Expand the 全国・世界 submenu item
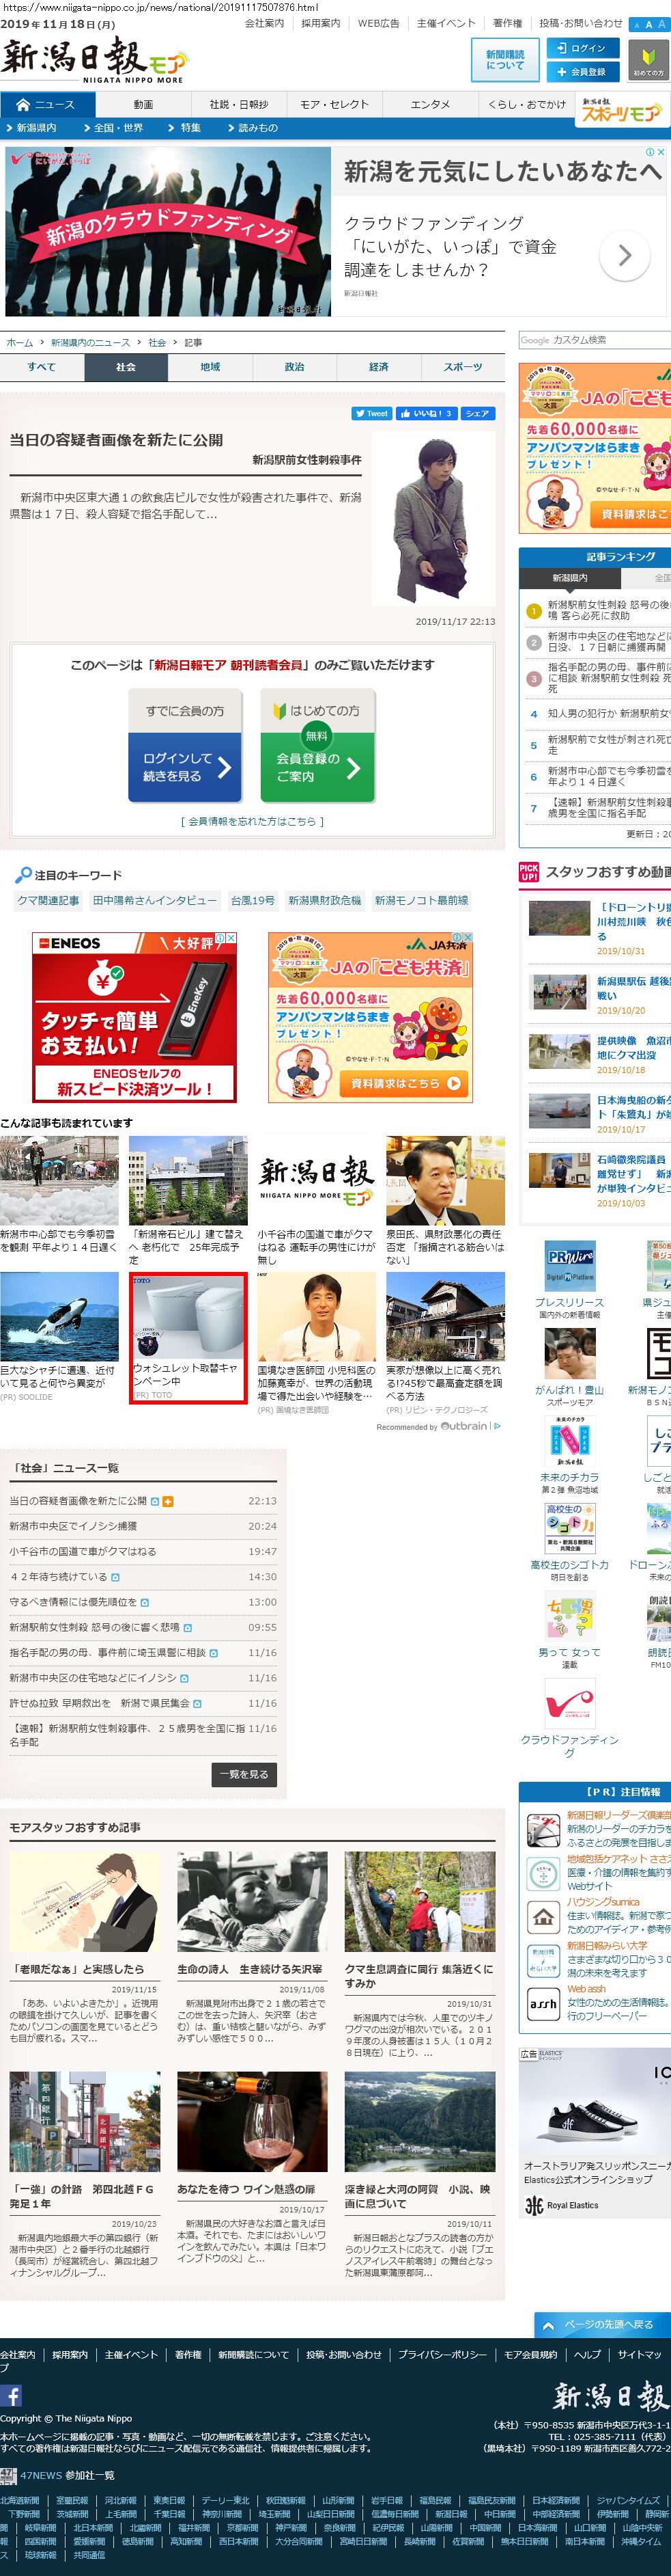 pyautogui.click(x=118, y=128)
